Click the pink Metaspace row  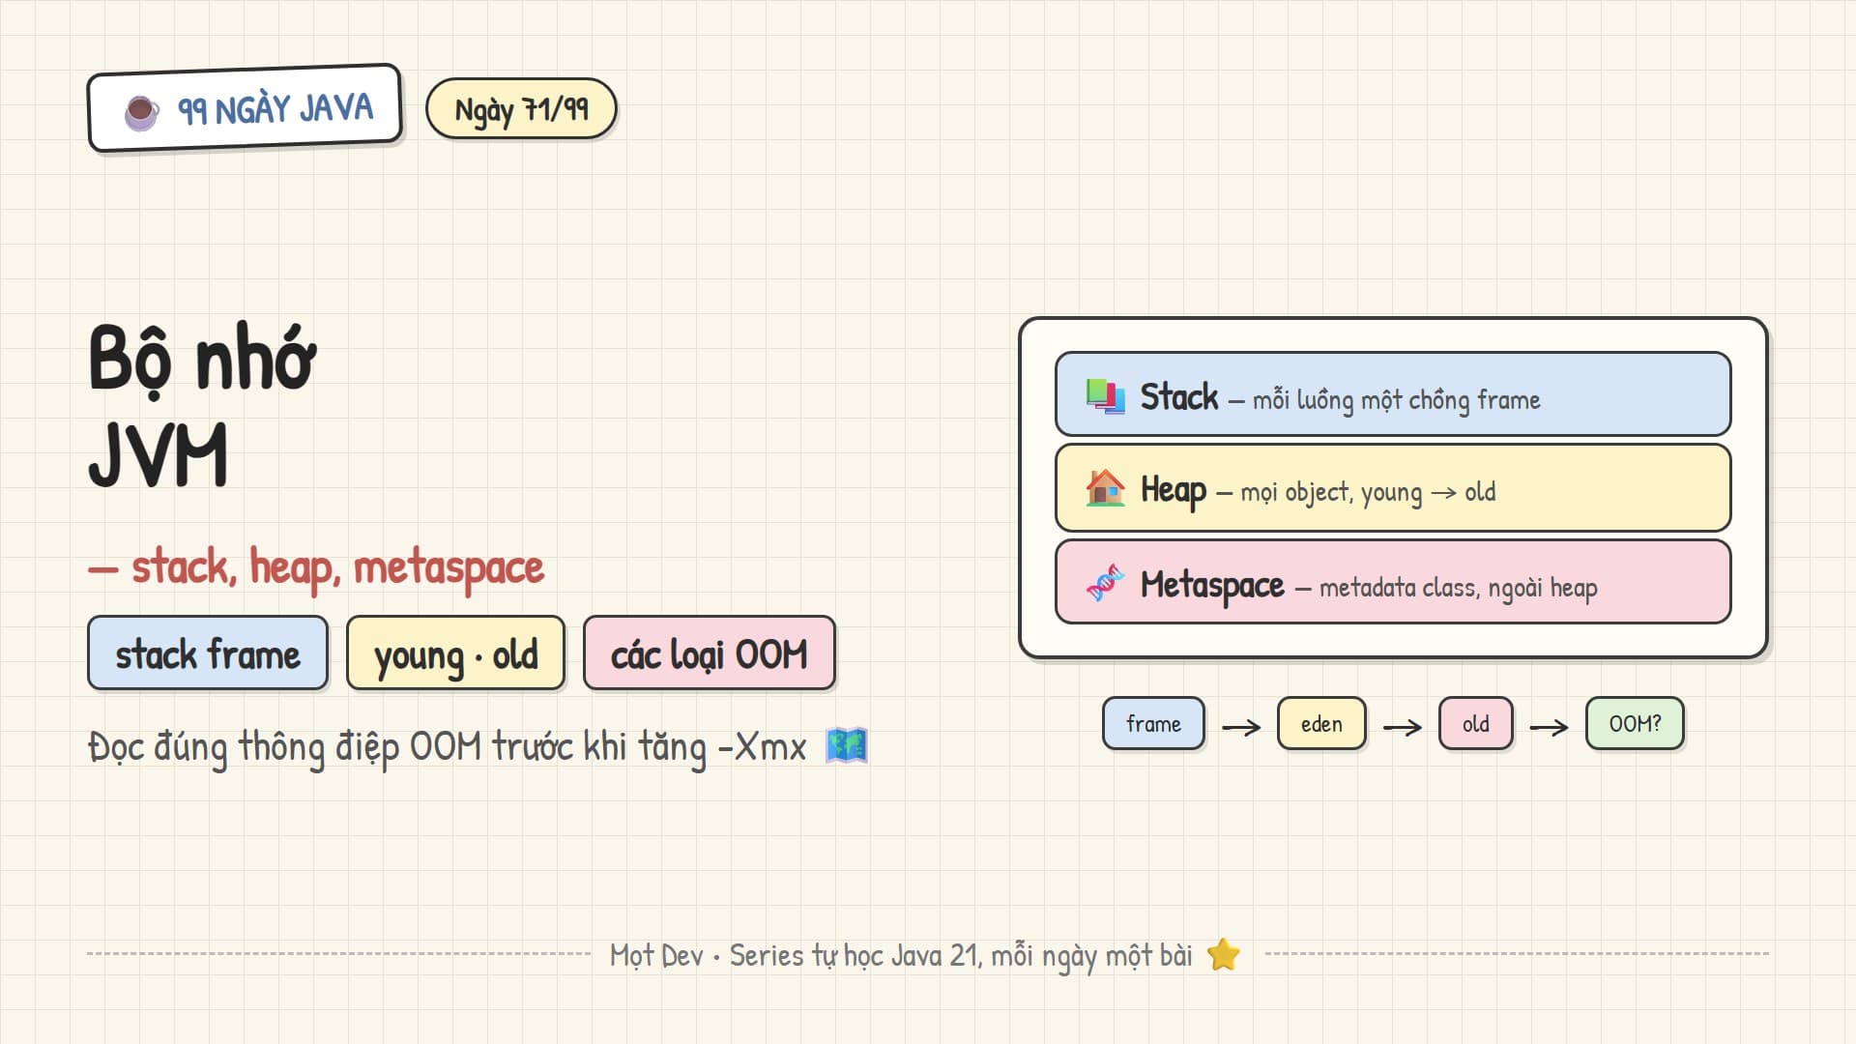1393,582
